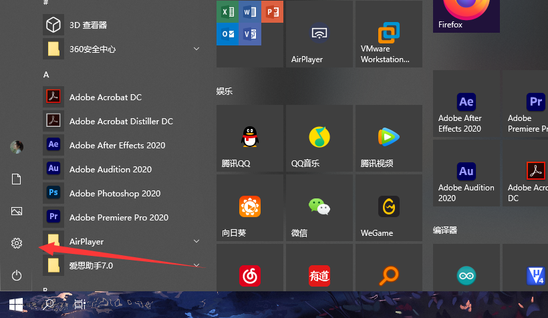
Task: Click the 娱乐 tile group header
Action: click(x=225, y=91)
